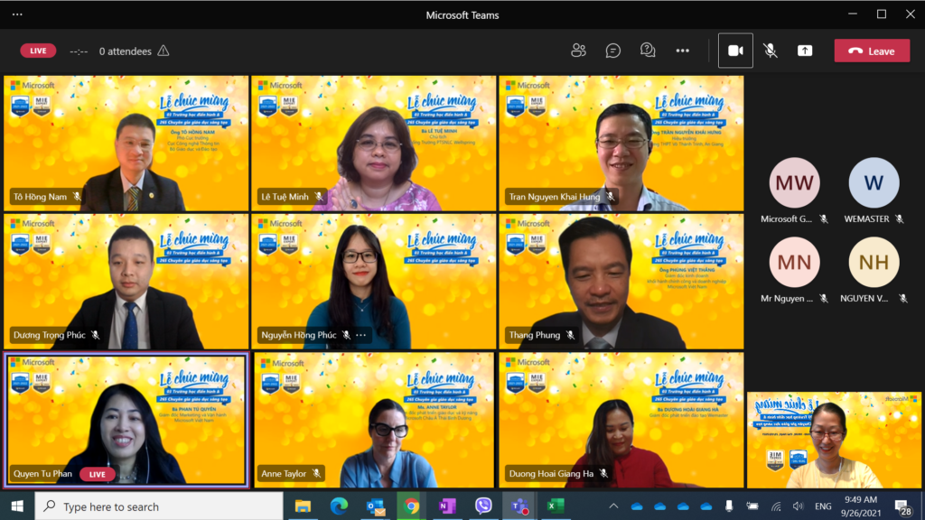Open OneNote from the taskbar
925x520 pixels.
446,506
